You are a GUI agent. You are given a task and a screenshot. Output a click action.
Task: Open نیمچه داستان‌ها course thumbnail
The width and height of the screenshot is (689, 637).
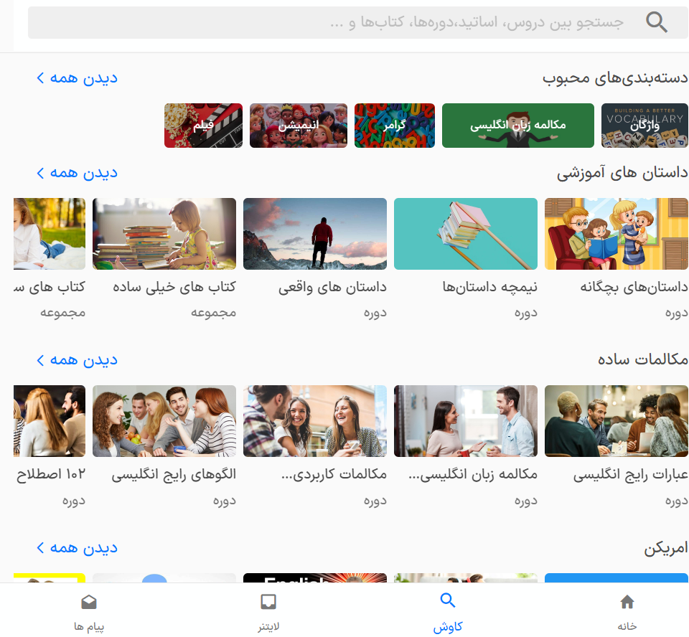[x=466, y=234]
